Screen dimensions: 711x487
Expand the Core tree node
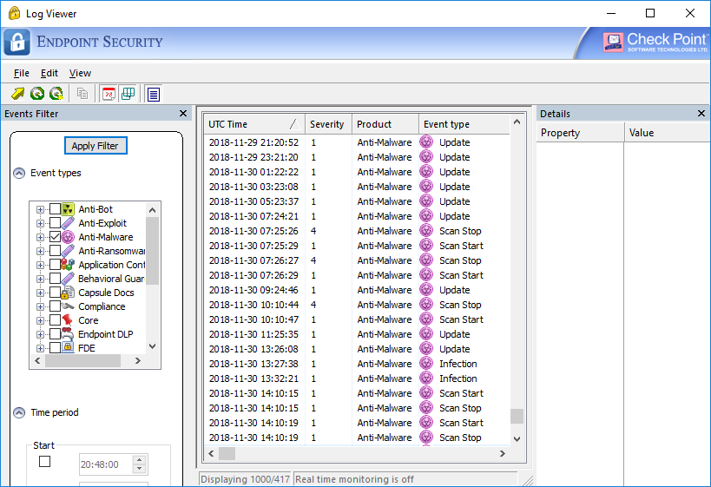[x=40, y=320]
